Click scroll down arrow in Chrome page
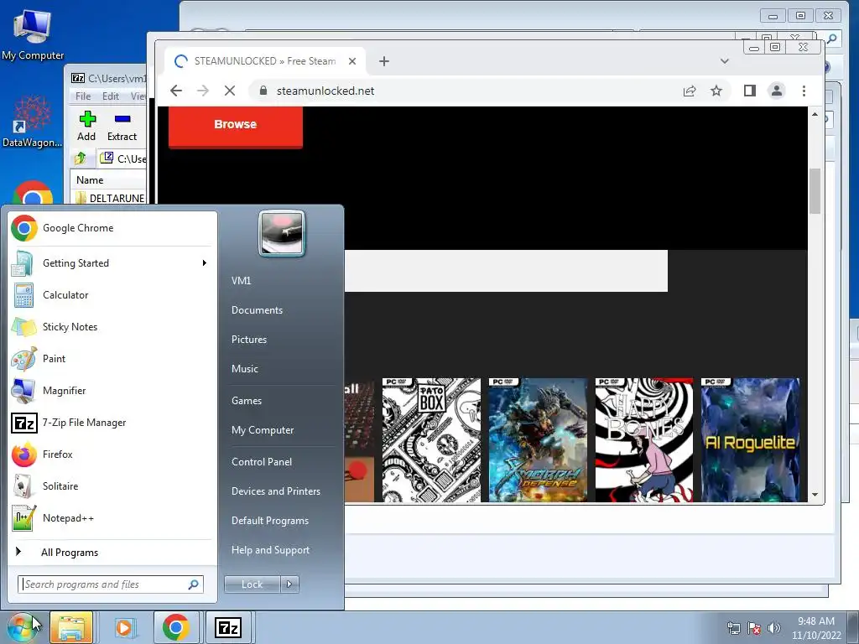The width and height of the screenshot is (859, 644). point(815,495)
